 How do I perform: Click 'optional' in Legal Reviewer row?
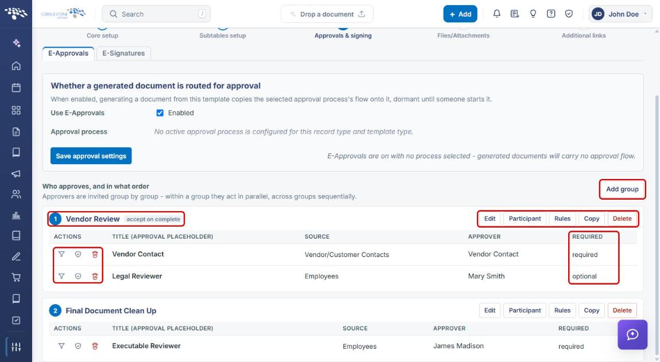point(584,277)
